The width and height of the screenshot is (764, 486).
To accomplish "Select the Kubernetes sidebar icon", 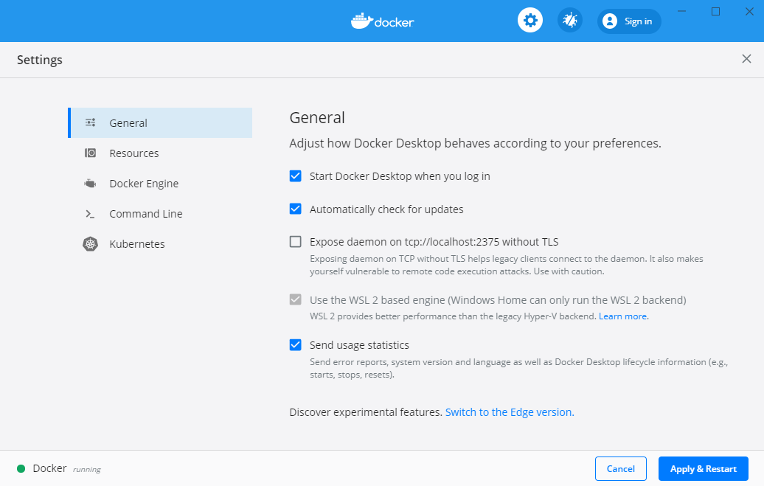I will [x=90, y=243].
